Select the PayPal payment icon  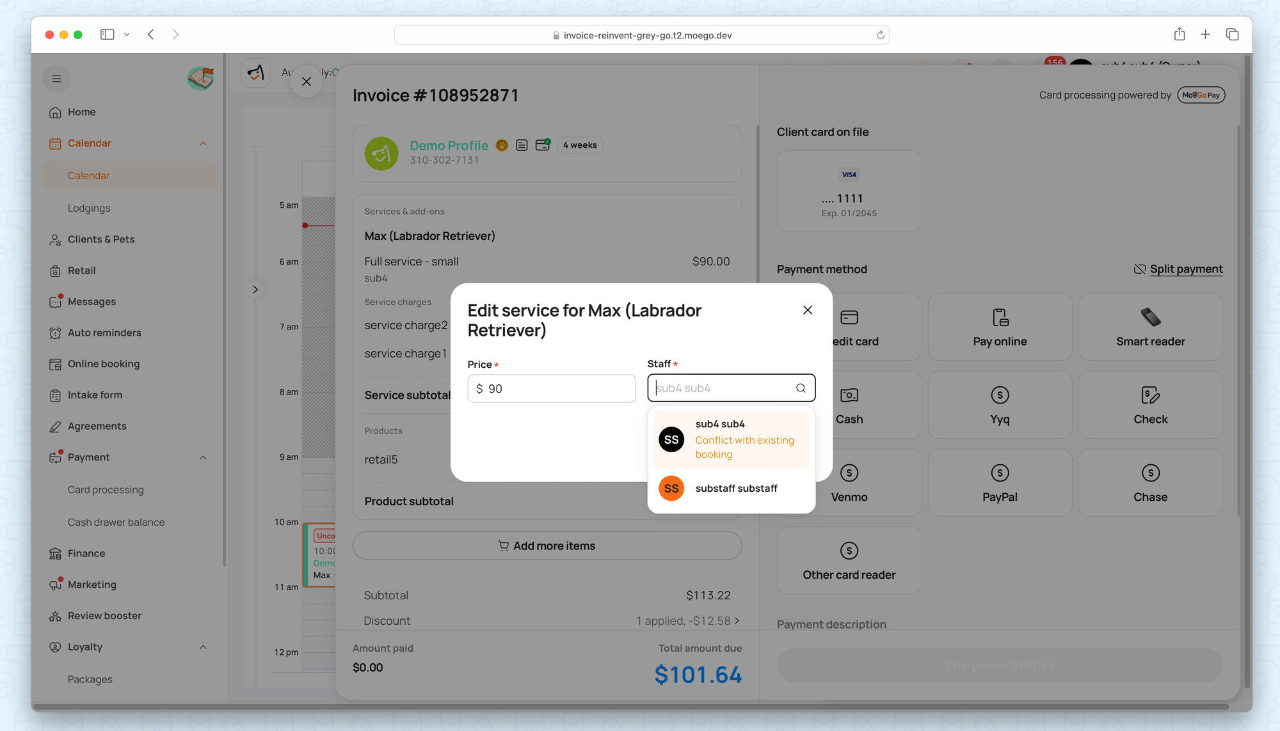(1000, 473)
